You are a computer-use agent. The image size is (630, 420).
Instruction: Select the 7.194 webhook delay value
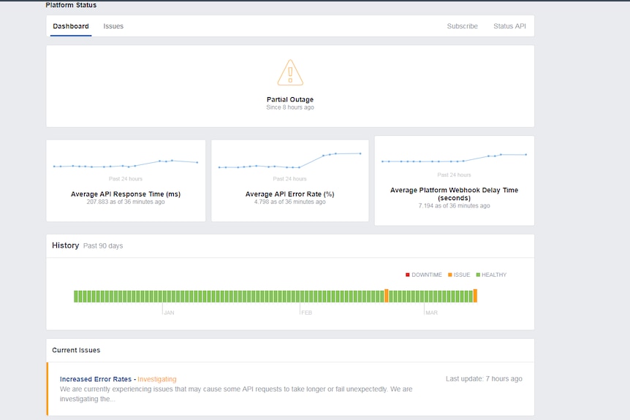pyautogui.click(x=454, y=205)
